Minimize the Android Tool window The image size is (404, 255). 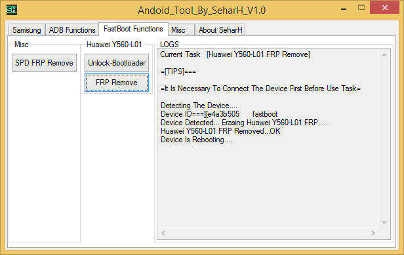pos(344,9)
